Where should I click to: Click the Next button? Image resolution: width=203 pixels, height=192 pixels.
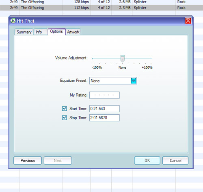pyautogui.click(x=58, y=161)
